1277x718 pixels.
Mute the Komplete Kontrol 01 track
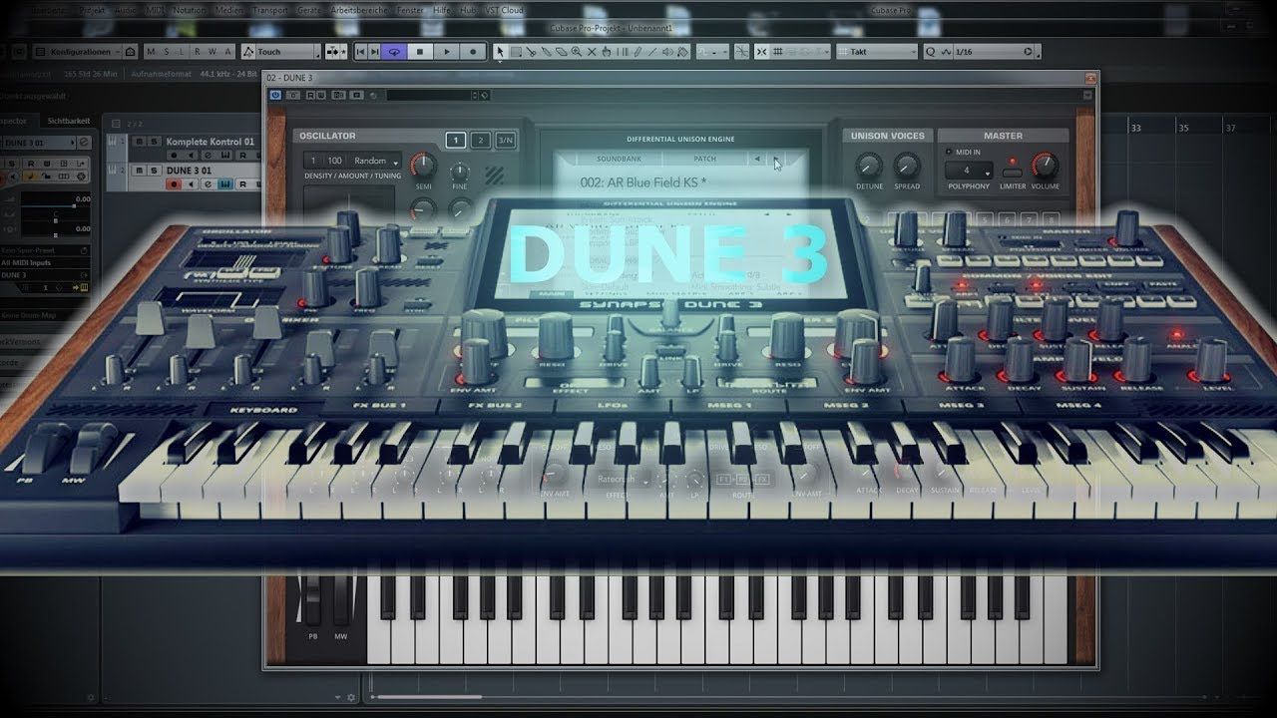[x=140, y=142]
